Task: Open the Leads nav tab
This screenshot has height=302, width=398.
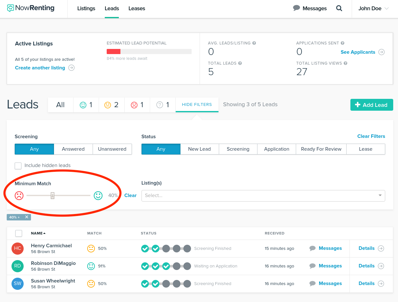Action: (112, 9)
